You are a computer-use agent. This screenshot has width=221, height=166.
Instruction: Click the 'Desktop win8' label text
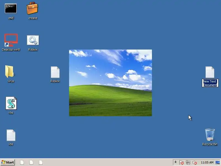[11, 50]
